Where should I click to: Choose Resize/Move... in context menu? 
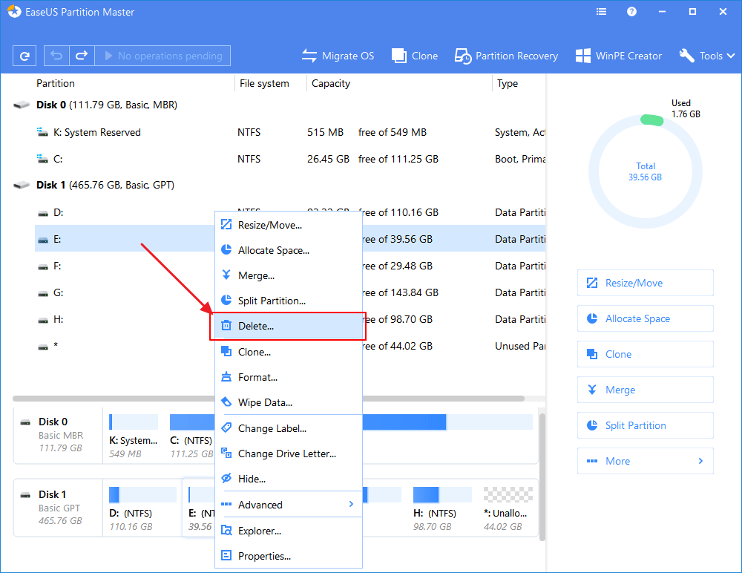289,225
